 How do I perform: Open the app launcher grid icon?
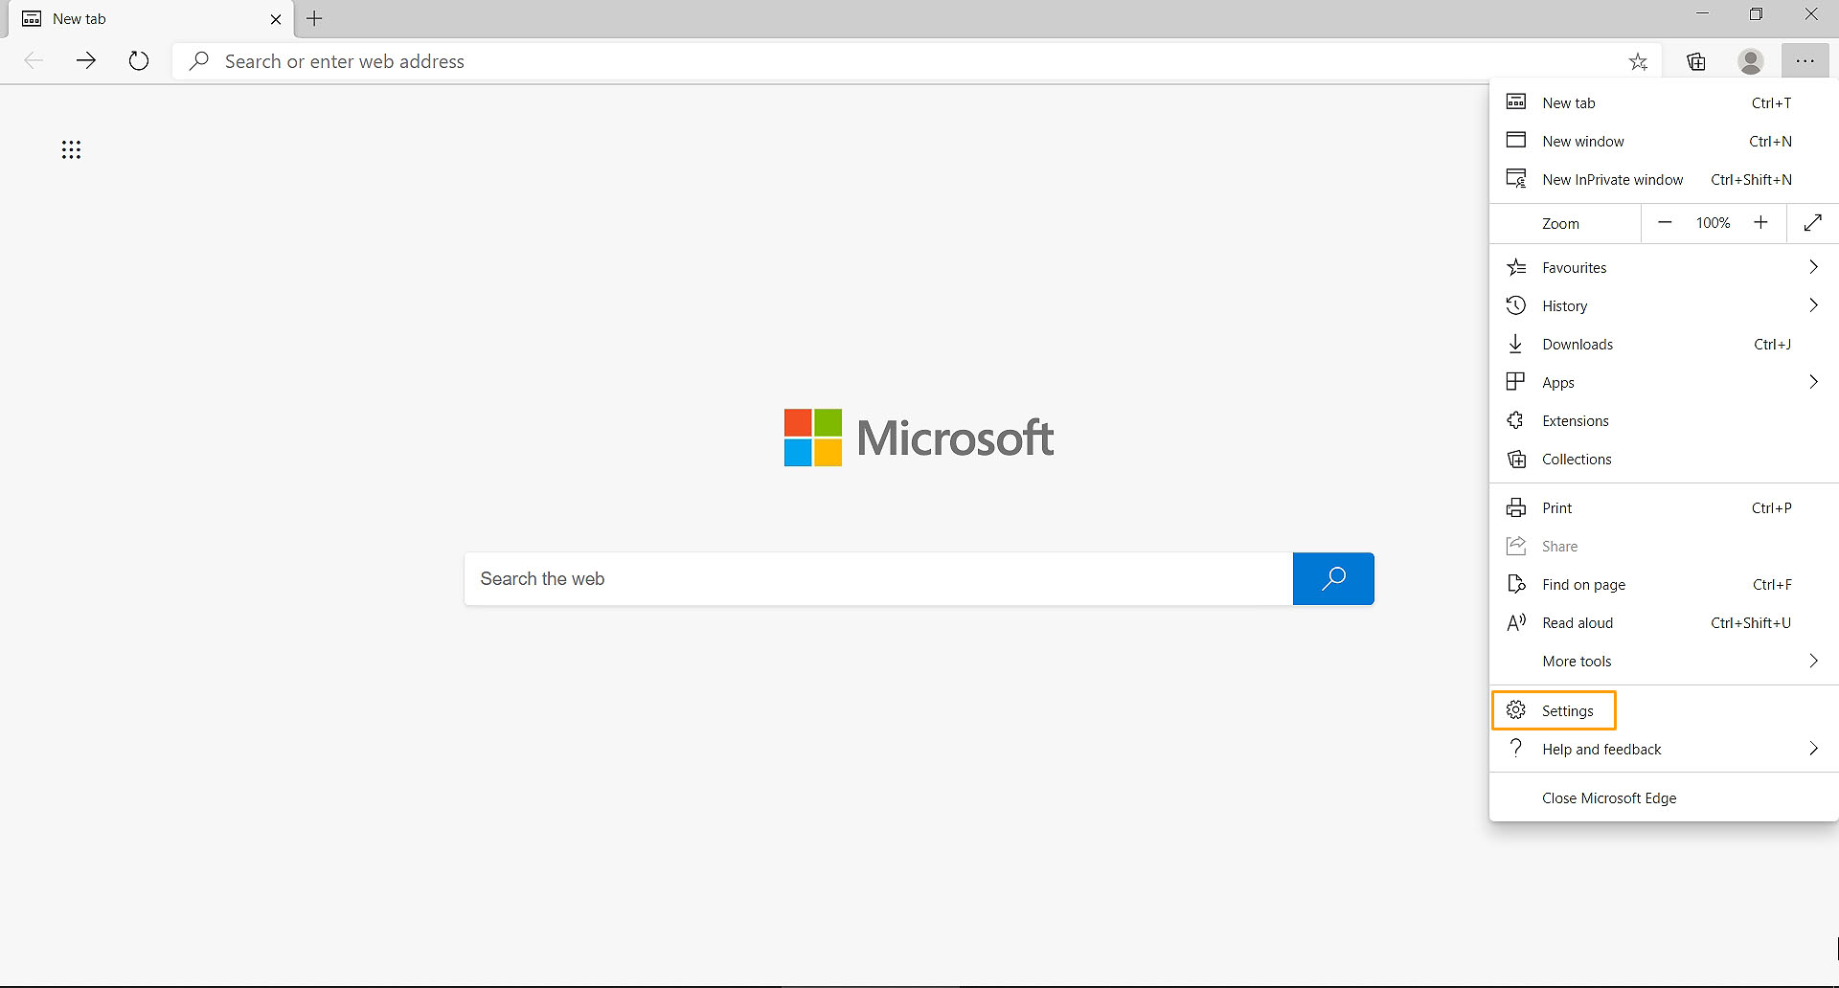[71, 149]
